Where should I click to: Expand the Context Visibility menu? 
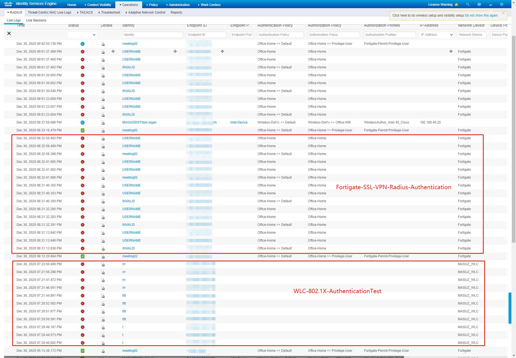tap(98, 5)
